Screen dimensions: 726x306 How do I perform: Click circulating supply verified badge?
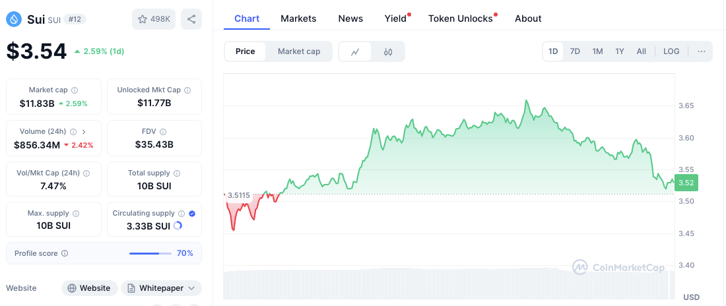point(192,213)
